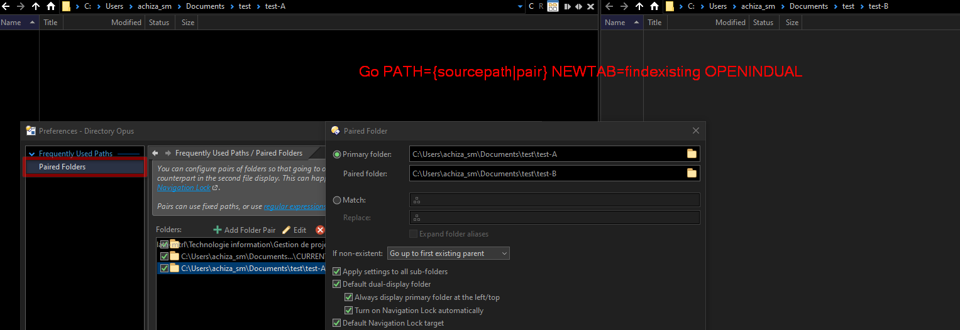Click the pencil Edit icon in Folders toolbar

[287, 230]
